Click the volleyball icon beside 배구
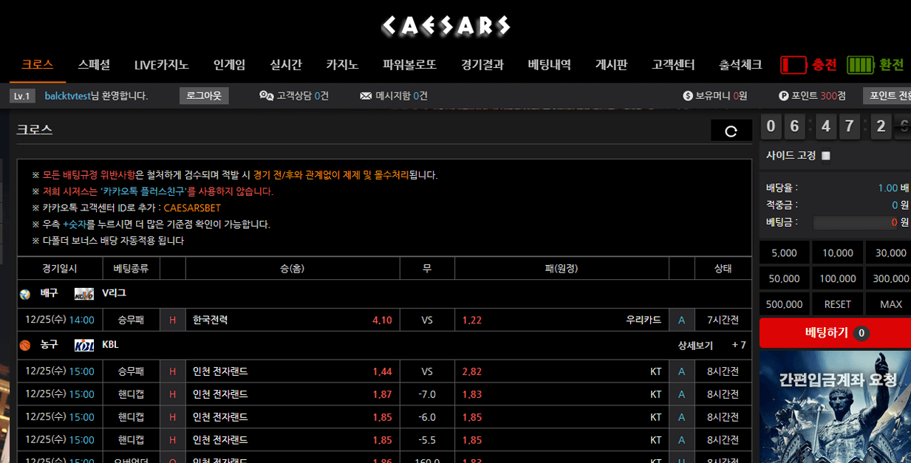Viewport: 911px width, 463px height. click(x=25, y=294)
